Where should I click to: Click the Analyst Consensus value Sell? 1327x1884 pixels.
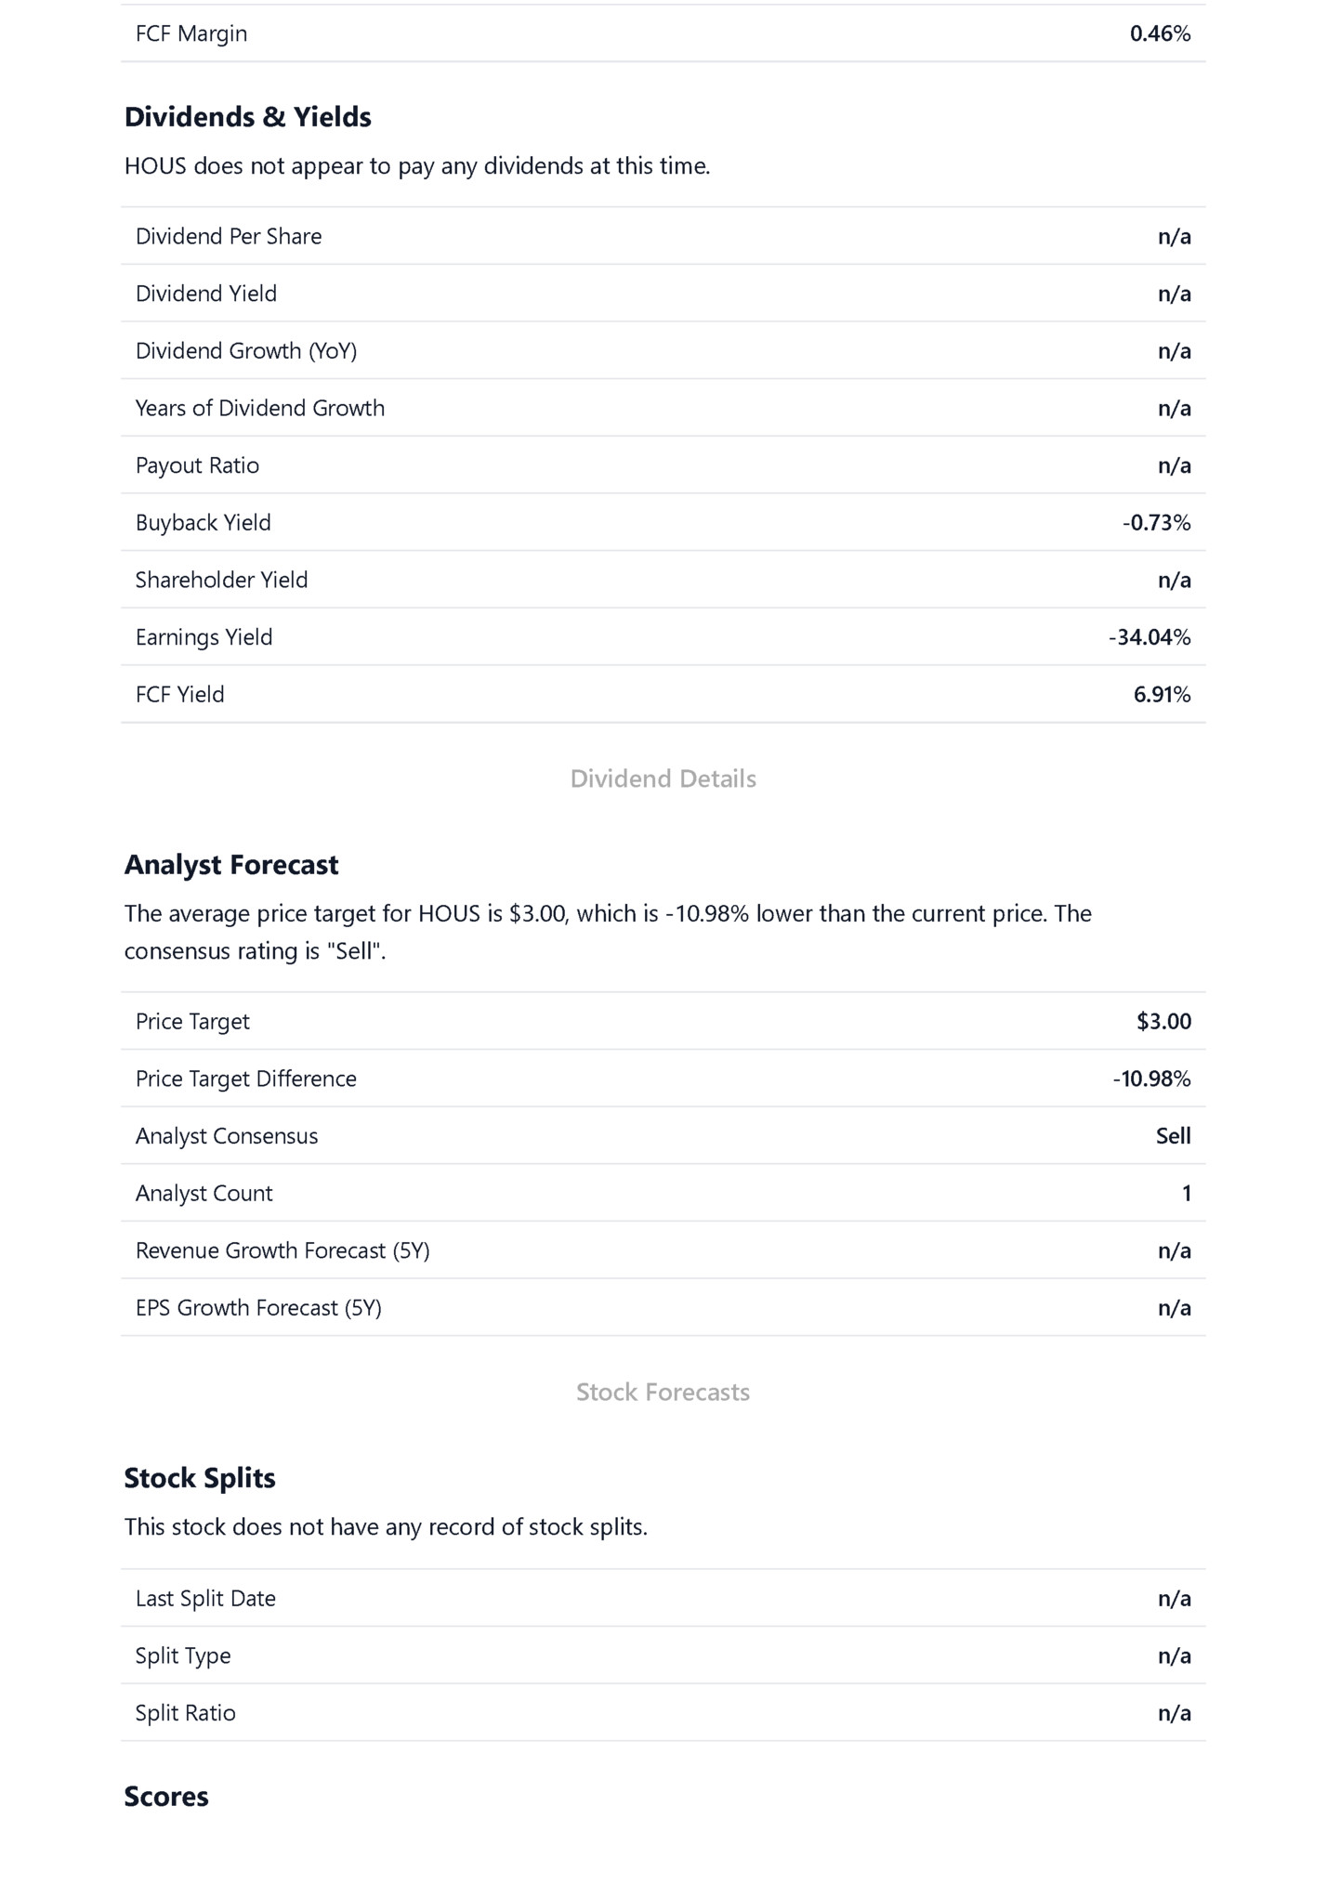tap(1173, 1136)
